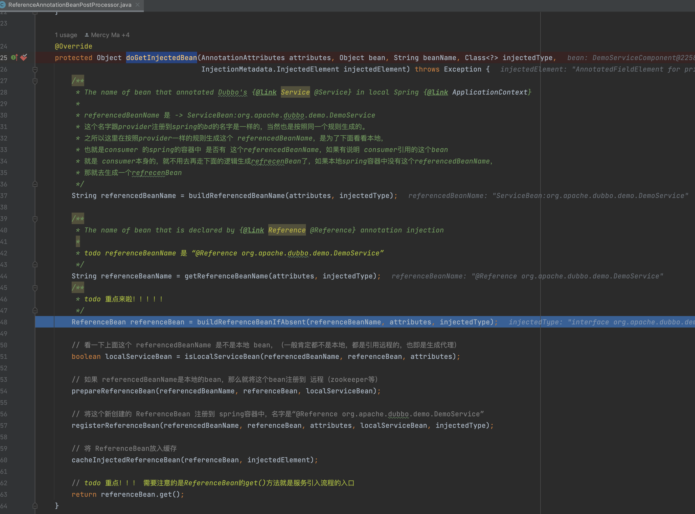695x514 pixels.
Task: Click the injectedType inline debug hint on line 48
Action: 602,322
